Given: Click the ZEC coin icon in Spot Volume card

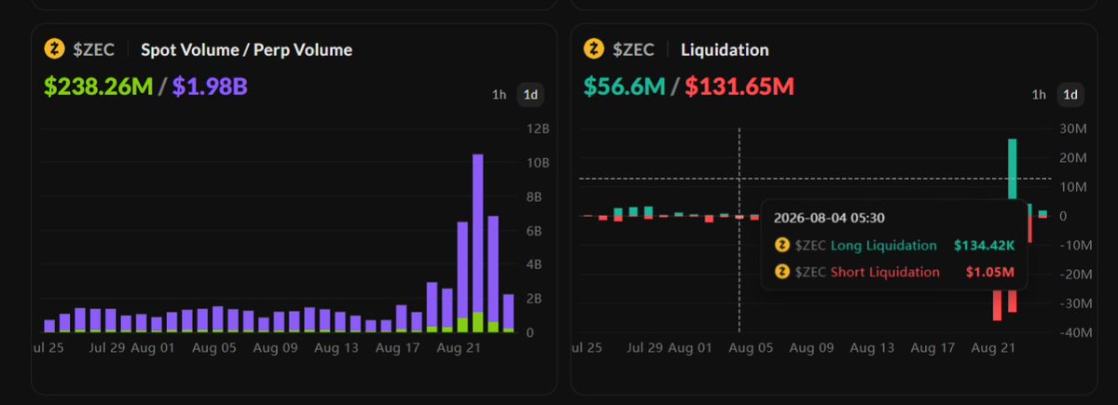Looking at the screenshot, I should 54,49.
